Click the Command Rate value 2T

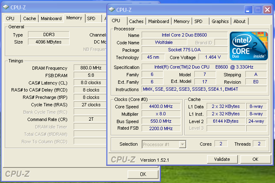(x=90, y=119)
